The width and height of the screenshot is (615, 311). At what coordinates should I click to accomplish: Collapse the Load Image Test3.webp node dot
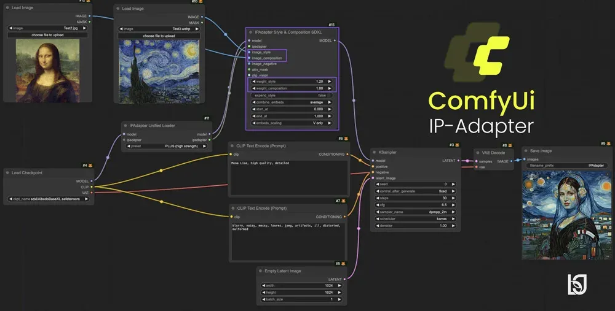[x=117, y=8]
